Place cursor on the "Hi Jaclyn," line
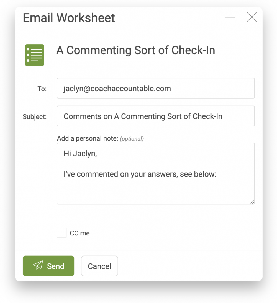The width and height of the screenshot is (277, 303). [80, 153]
